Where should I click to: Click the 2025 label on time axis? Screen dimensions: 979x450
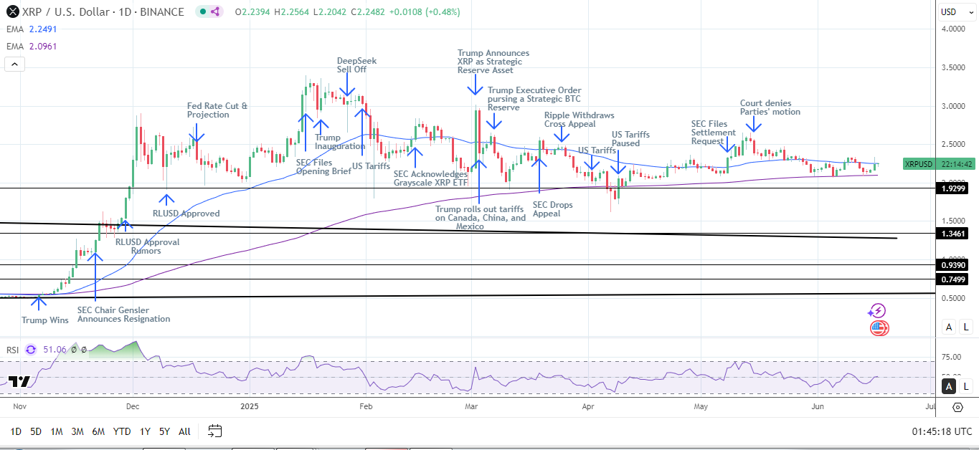[x=249, y=407]
